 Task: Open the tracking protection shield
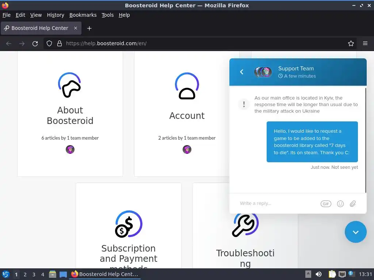pos(49,44)
